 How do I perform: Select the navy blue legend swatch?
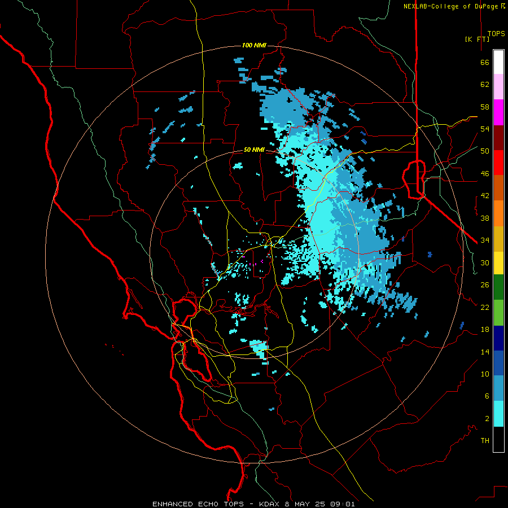pyautogui.click(x=498, y=338)
